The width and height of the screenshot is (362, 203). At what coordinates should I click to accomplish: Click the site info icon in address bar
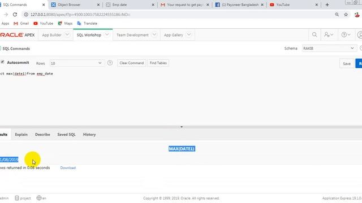pos(26,15)
